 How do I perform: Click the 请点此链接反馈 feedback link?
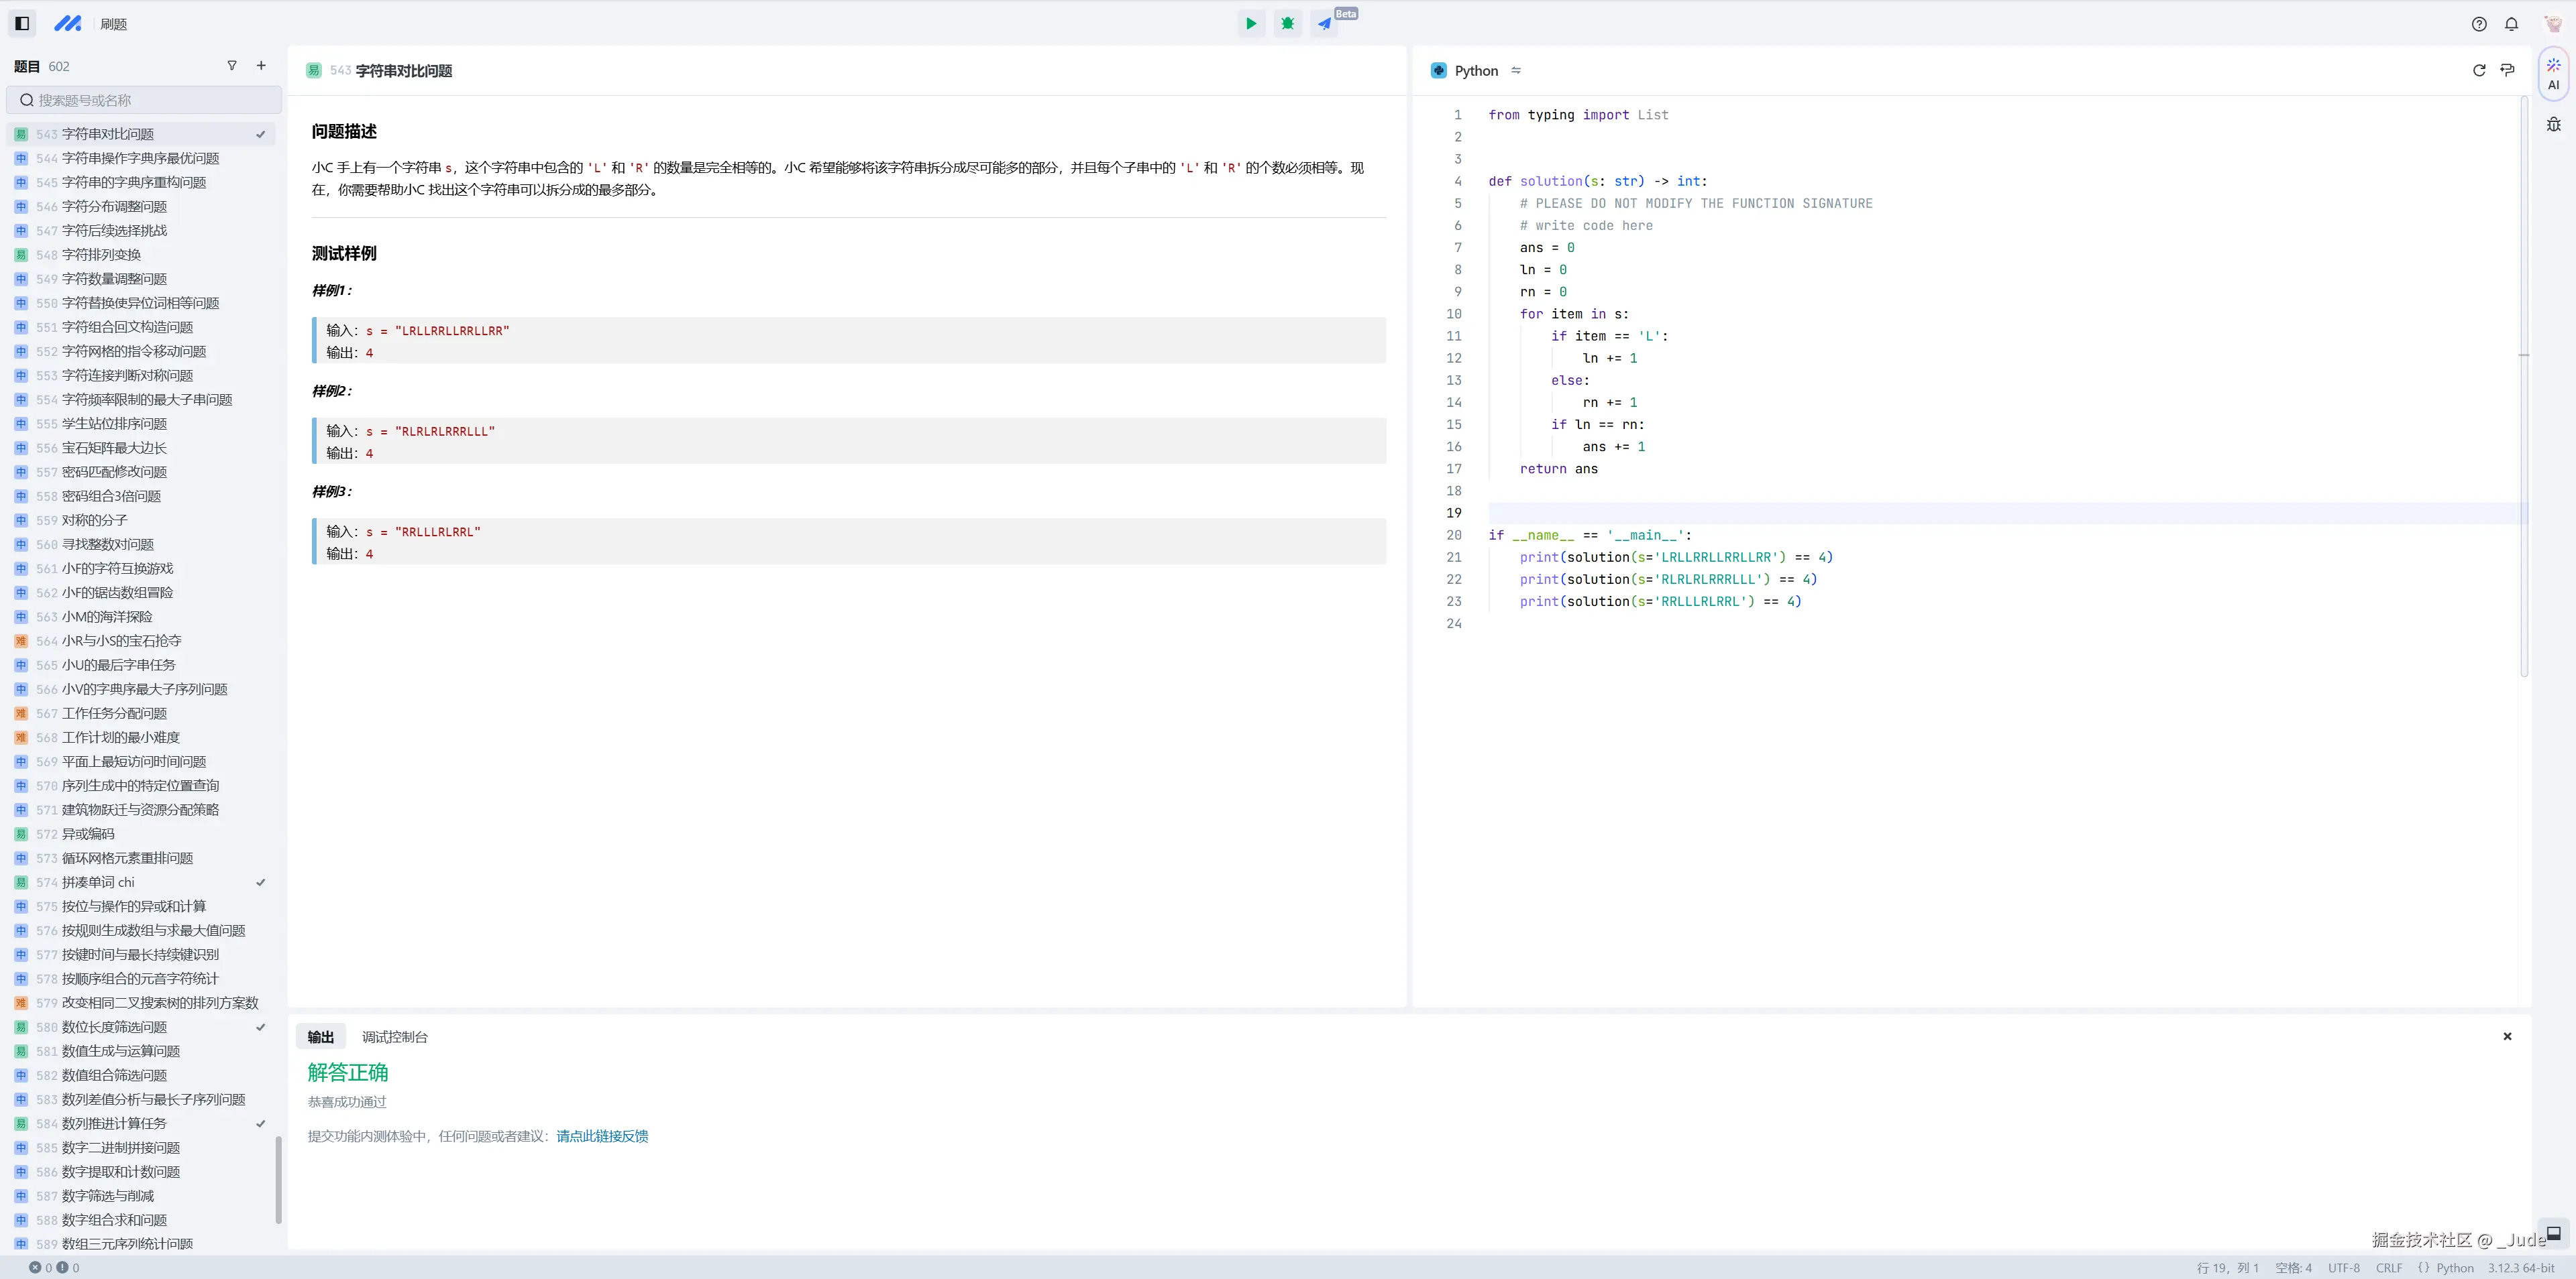pyautogui.click(x=602, y=1136)
